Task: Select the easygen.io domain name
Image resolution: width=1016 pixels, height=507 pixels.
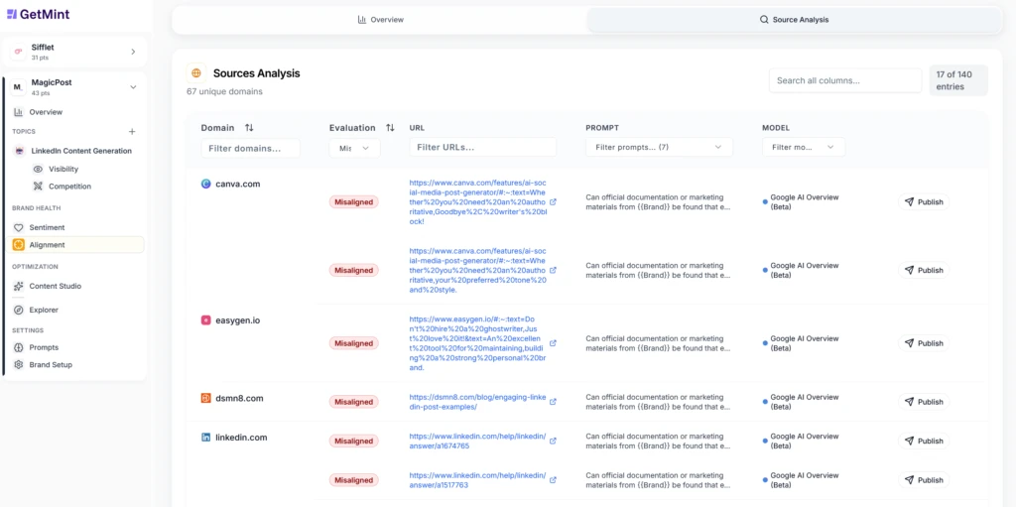Action: click(238, 320)
